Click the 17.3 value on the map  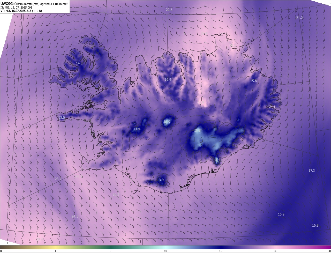pos(312,170)
